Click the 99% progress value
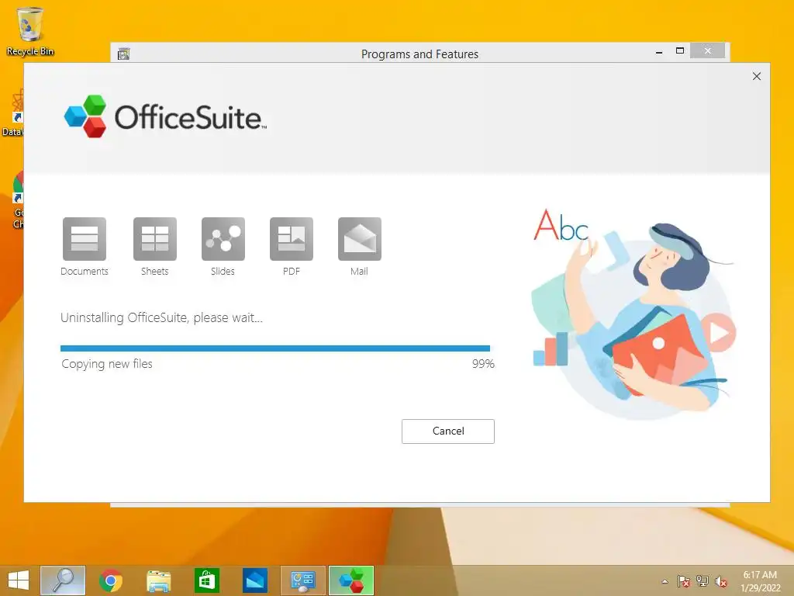Screen dimensions: 794x596 (x=483, y=363)
